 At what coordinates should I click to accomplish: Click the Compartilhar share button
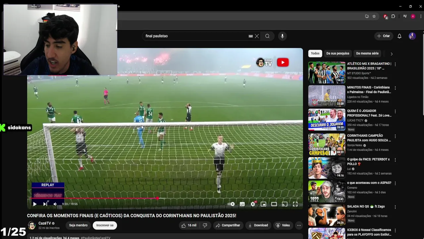click(228, 225)
